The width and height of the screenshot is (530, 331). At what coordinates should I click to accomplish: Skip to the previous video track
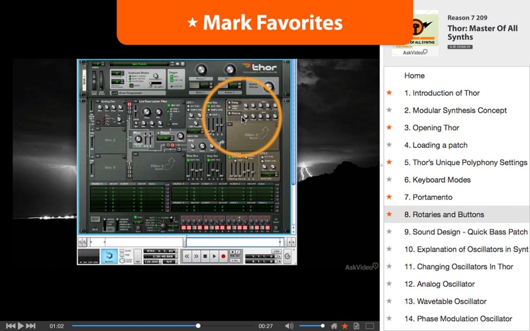tap(11, 326)
